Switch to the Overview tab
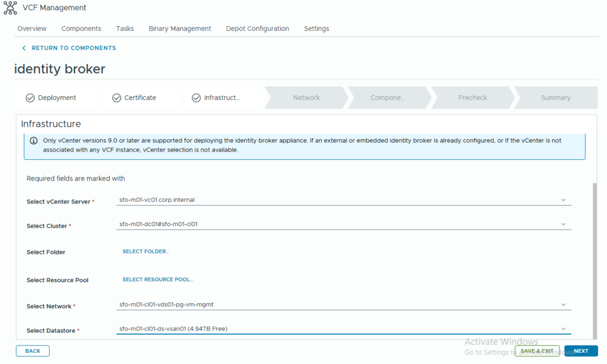The width and height of the screenshot is (607, 364). click(32, 28)
